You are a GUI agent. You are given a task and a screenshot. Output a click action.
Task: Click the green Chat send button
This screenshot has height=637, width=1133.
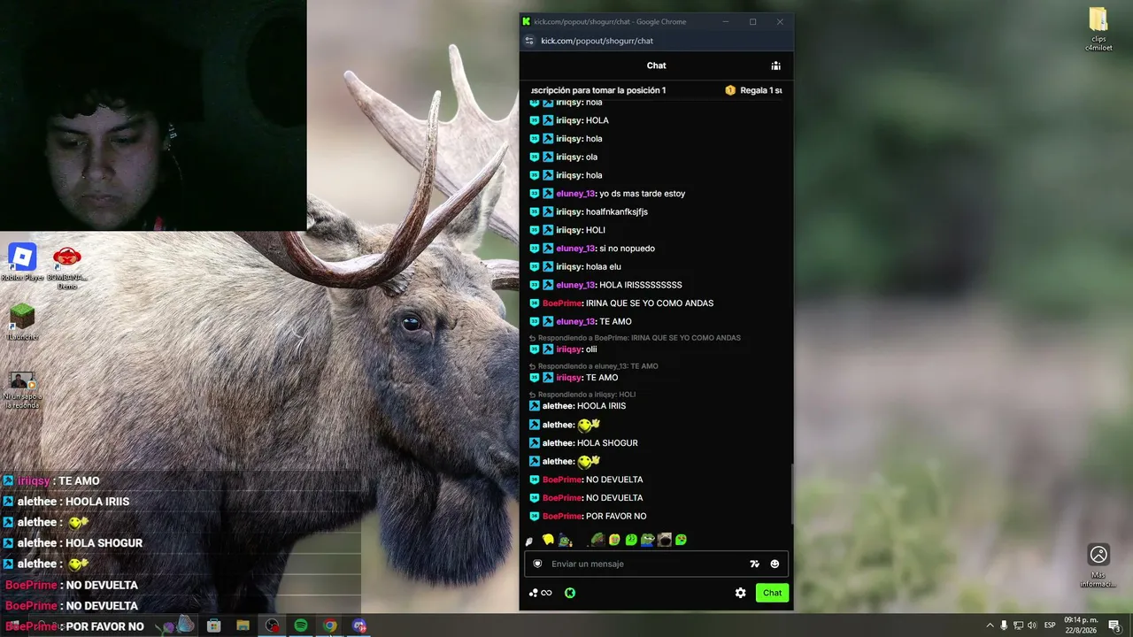[x=773, y=593]
